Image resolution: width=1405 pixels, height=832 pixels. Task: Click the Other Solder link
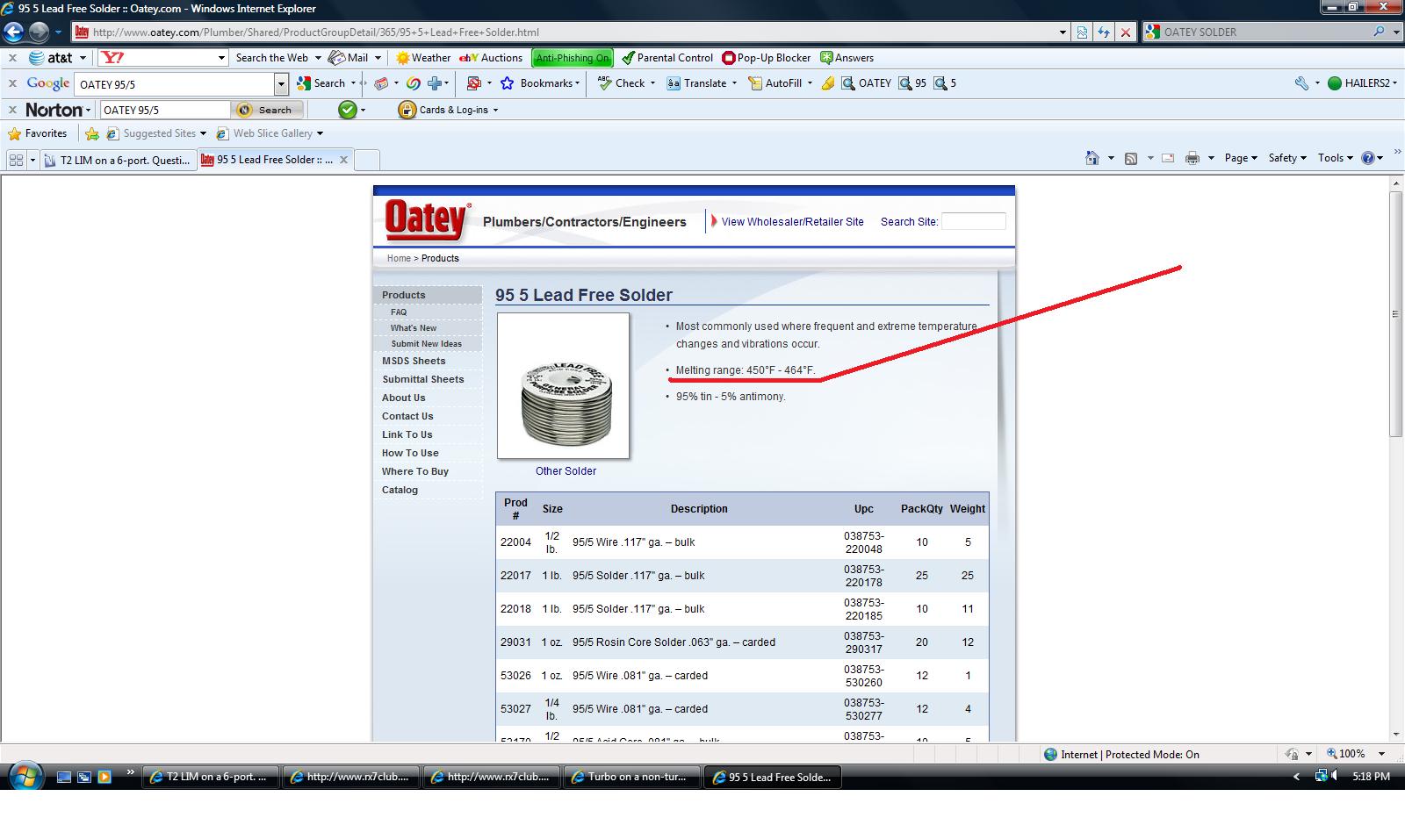coord(566,471)
